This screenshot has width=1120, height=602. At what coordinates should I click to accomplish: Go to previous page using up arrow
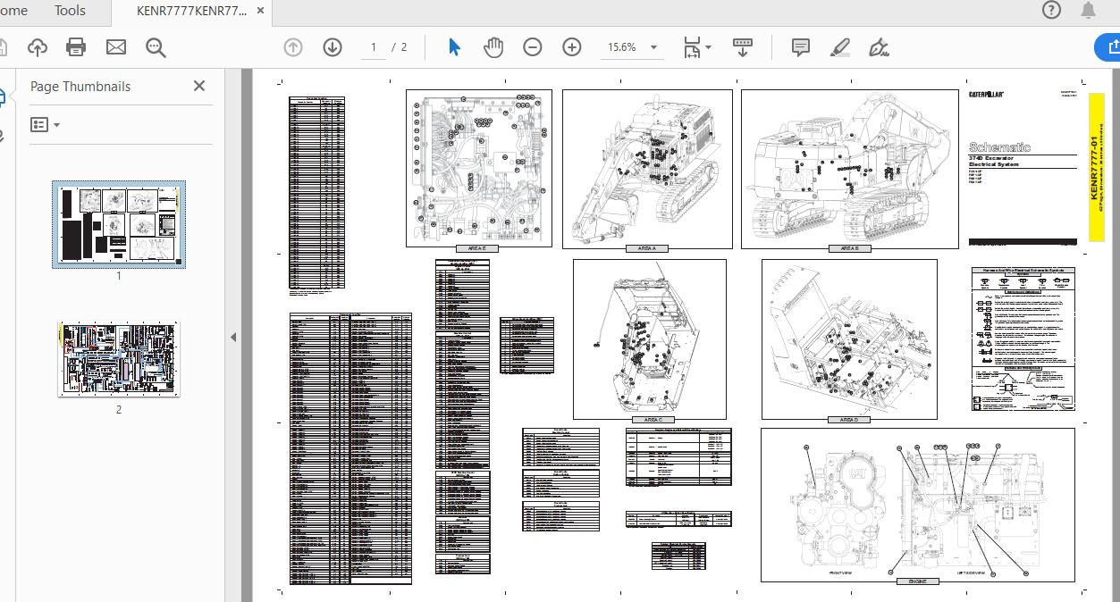pyautogui.click(x=293, y=47)
